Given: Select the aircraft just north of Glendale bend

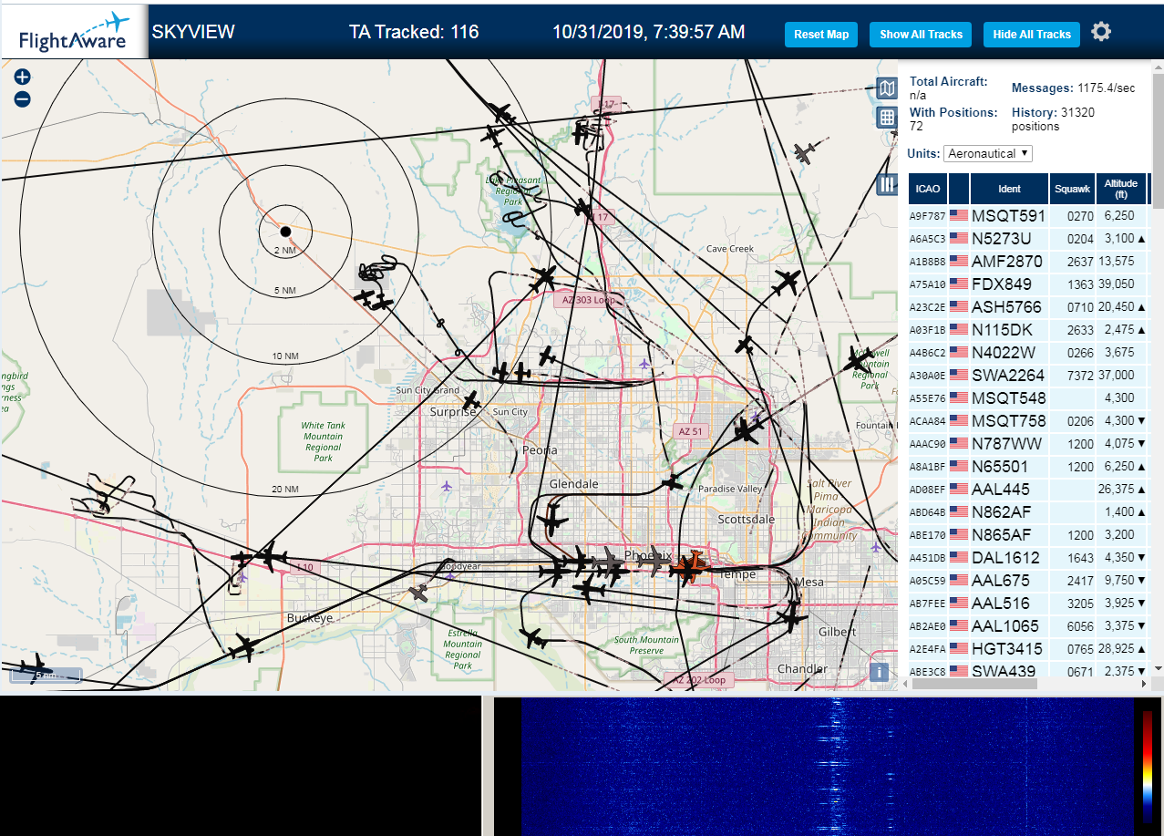Looking at the screenshot, I should [x=551, y=521].
